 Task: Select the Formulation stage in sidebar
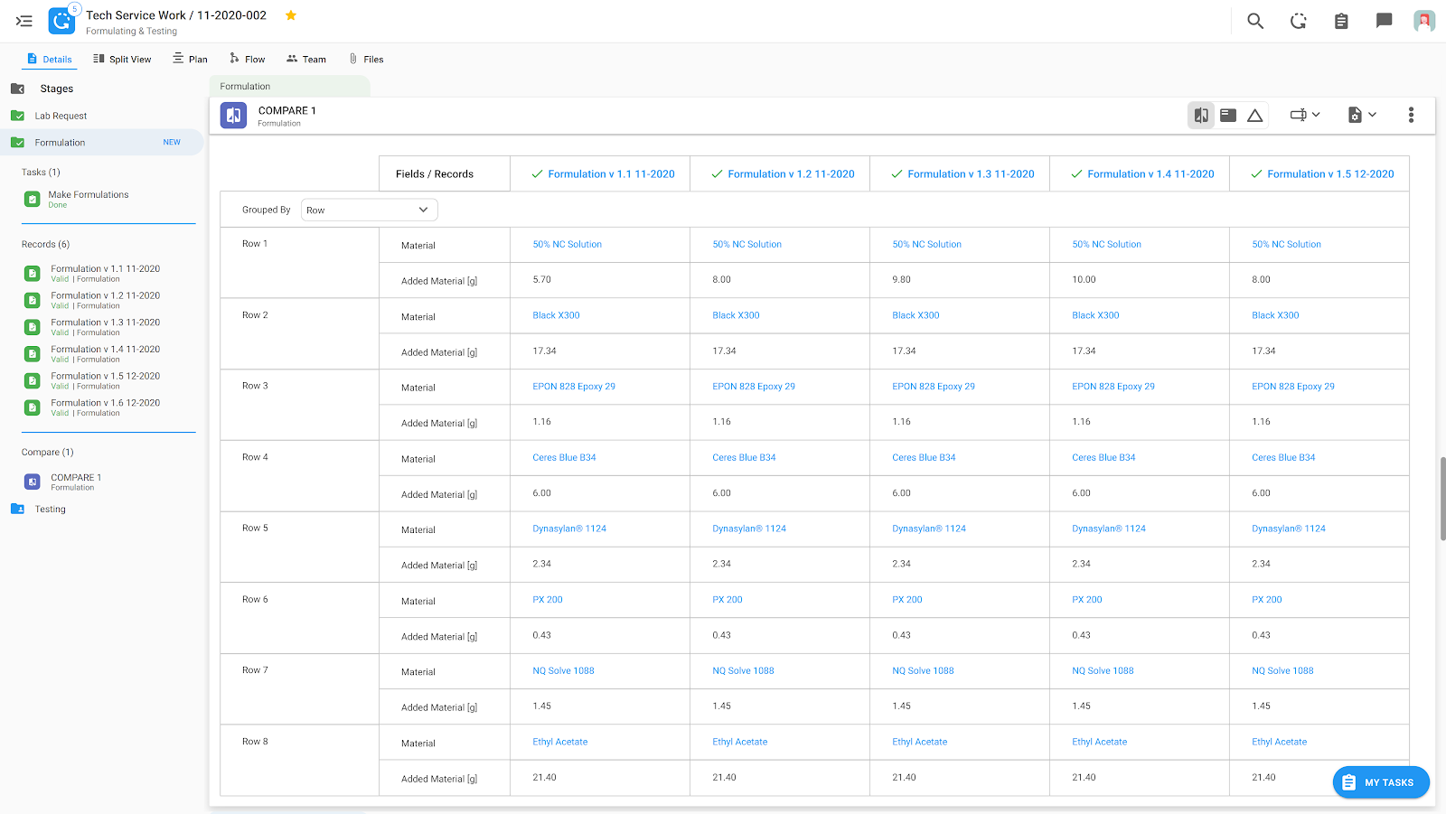(x=101, y=143)
